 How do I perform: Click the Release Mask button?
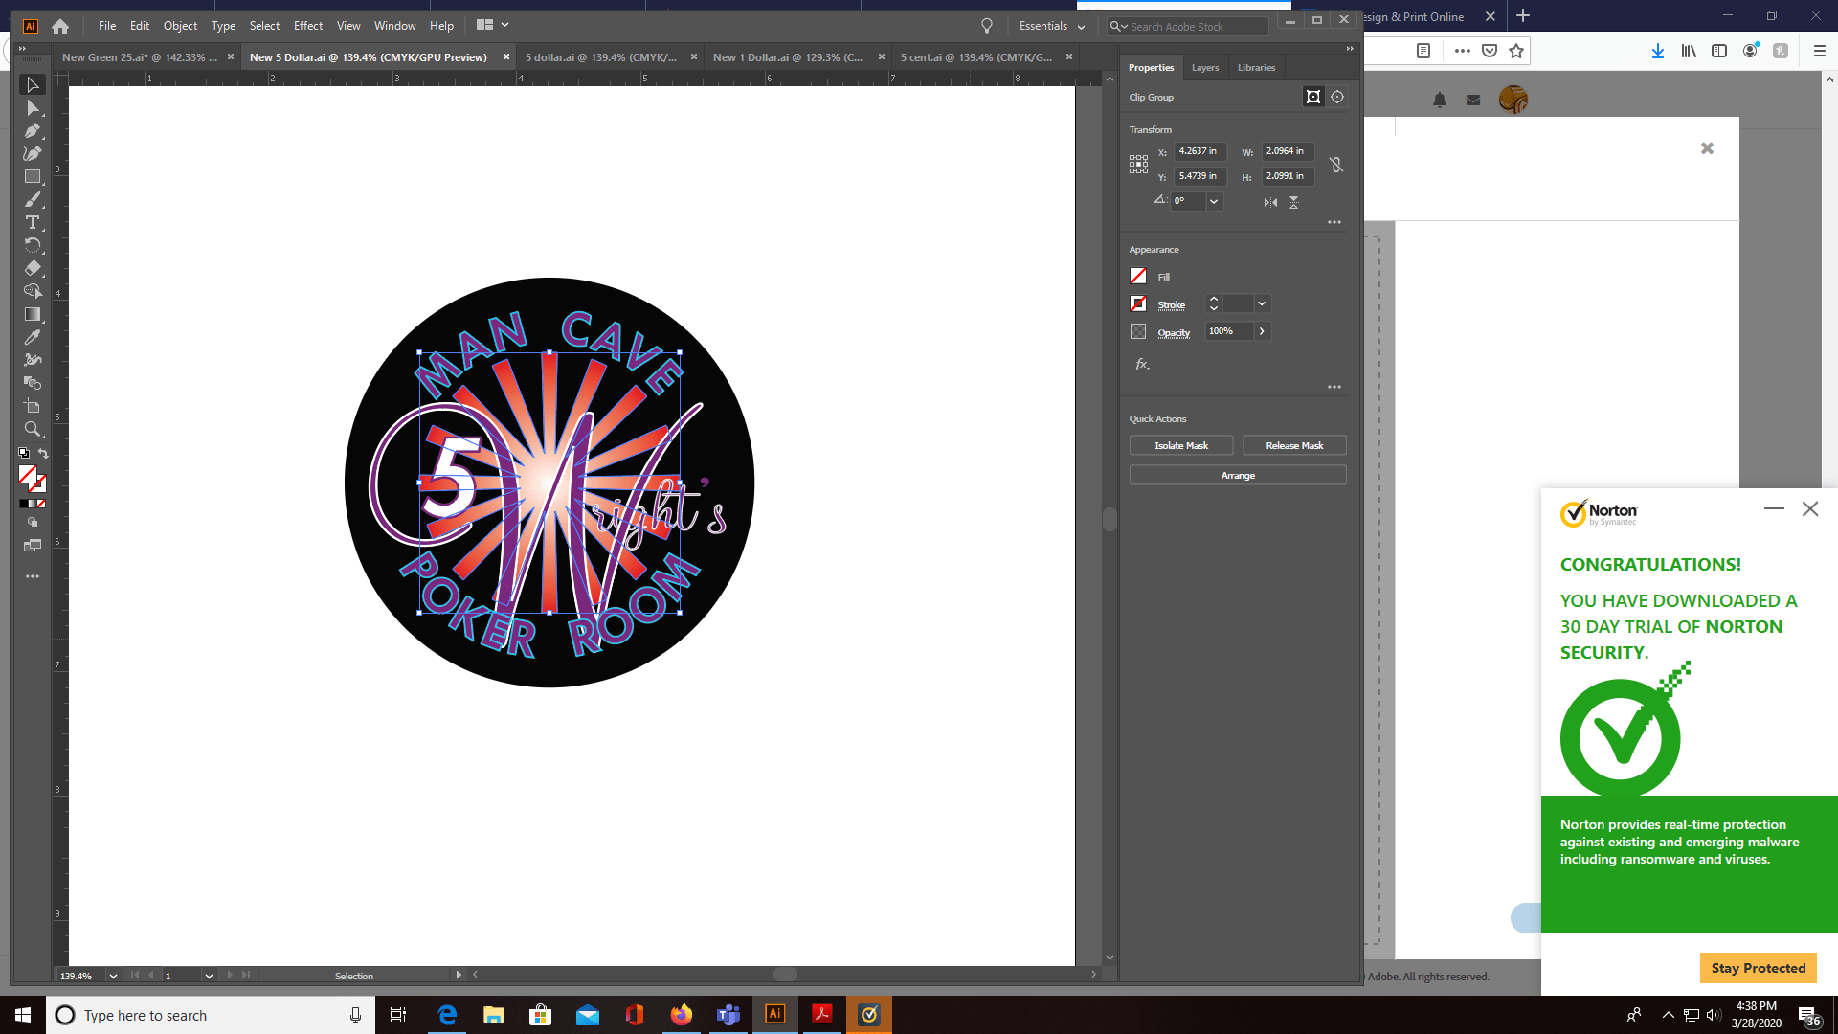pos(1293,445)
